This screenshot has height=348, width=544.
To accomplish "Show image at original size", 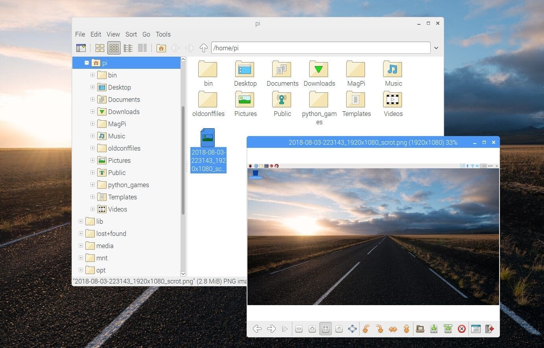I will point(339,329).
